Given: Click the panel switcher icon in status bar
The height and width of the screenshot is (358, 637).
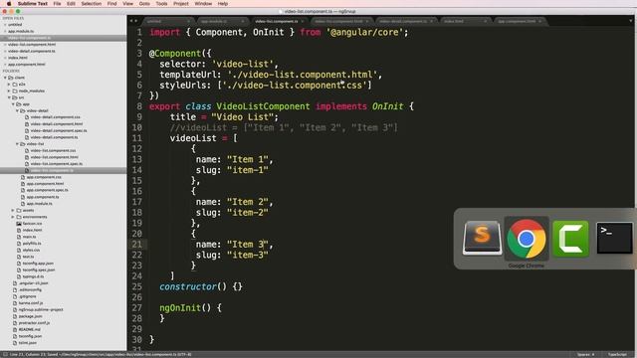Looking at the screenshot, I should tap(5, 354).
